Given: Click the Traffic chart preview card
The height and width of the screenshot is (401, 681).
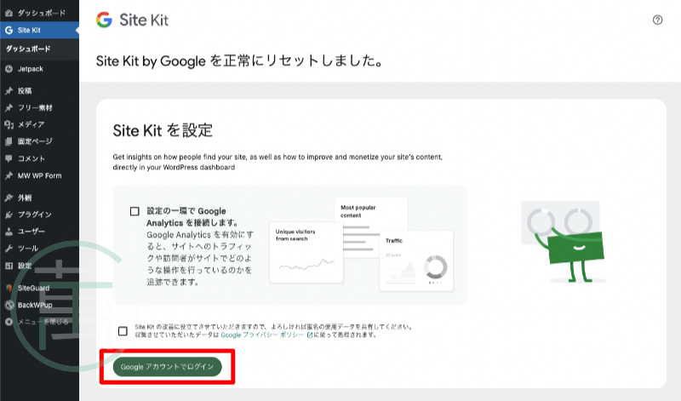Looking at the screenshot, I should (x=416, y=261).
